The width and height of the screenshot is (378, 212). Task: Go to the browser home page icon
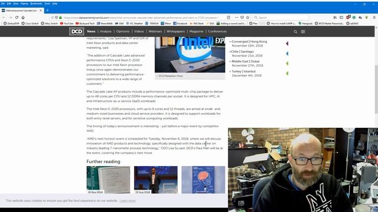pyautogui.click(x=23, y=17)
